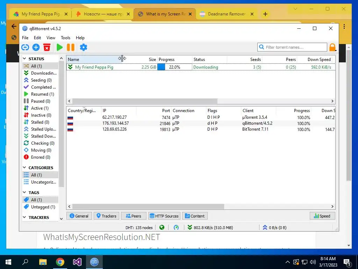Select the Inactive (0) filter
Image resolution: width=358 pixels, height=269 pixels.
(41, 115)
